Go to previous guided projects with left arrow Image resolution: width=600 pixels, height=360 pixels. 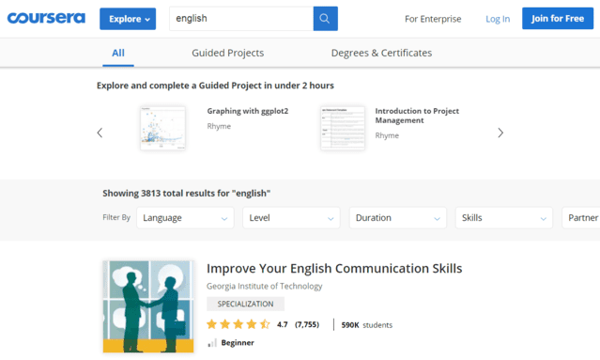[x=100, y=133]
